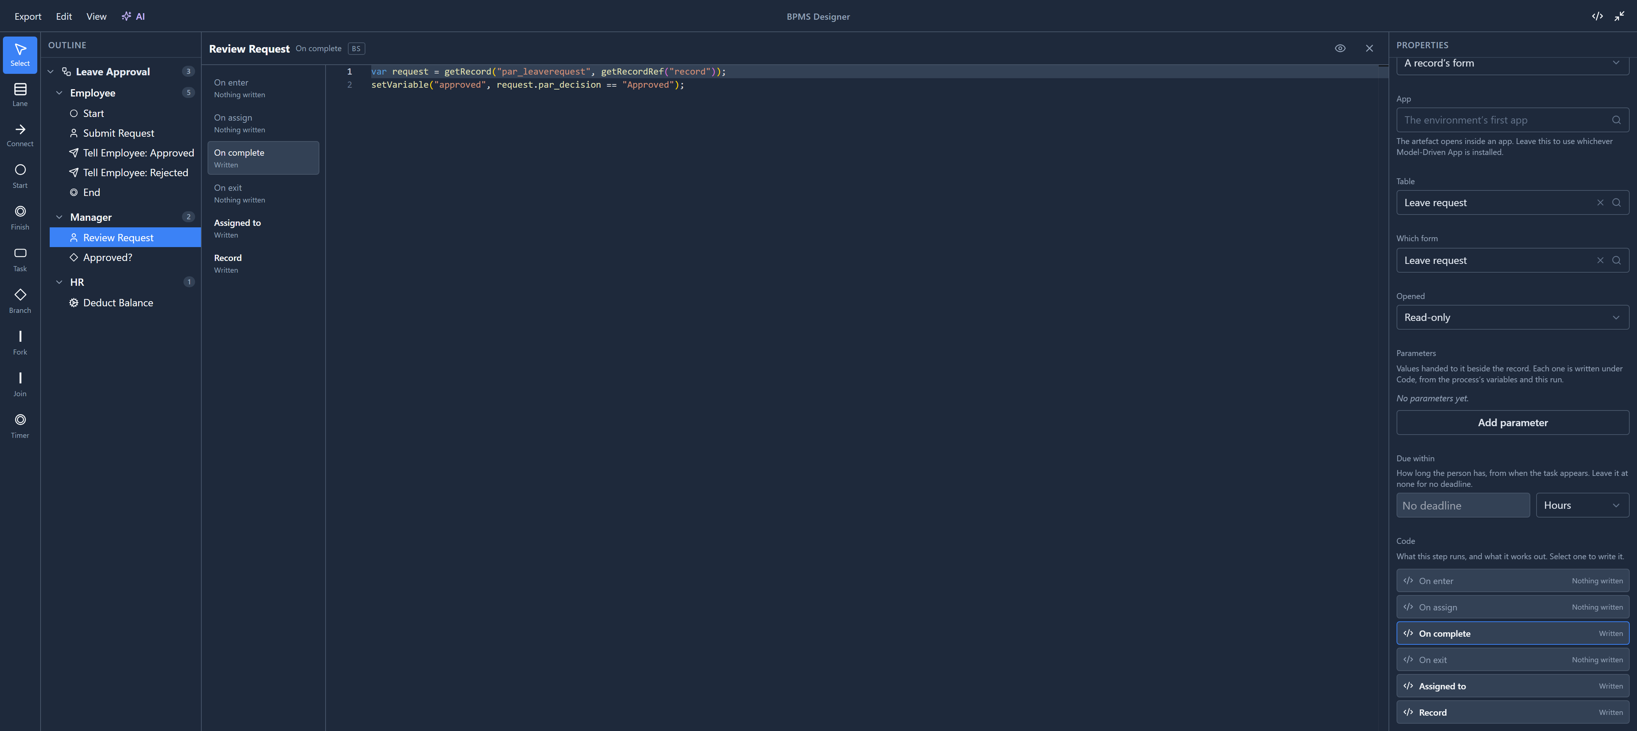
Task: Select the Join tool
Action: (x=20, y=385)
